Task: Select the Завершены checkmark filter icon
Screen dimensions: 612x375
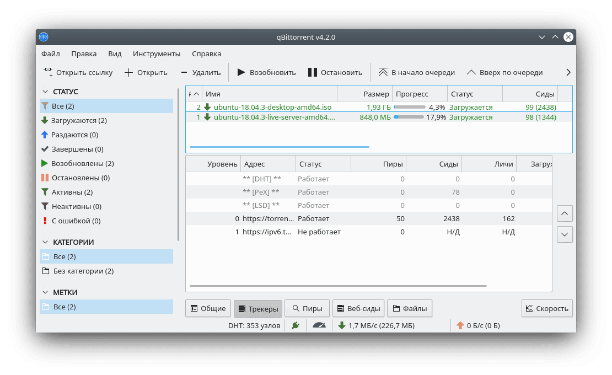Action: pyautogui.click(x=45, y=149)
